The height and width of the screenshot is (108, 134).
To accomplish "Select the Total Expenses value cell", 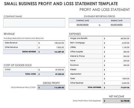I will [117, 87].
